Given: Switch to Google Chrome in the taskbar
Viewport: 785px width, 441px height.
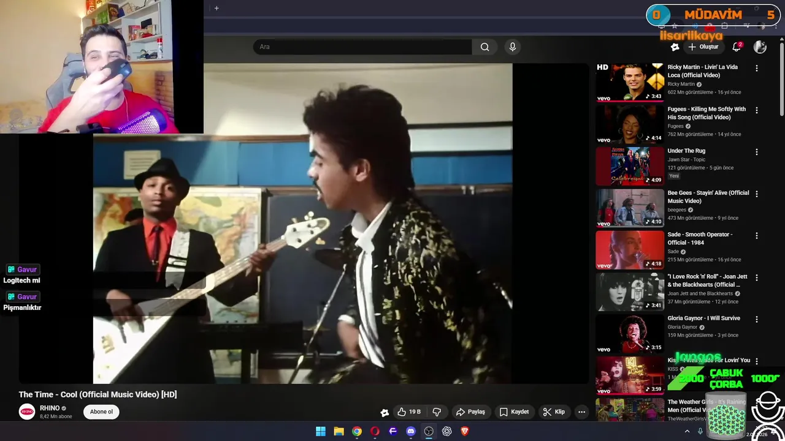Looking at the screenshot, I should [357, 431].
